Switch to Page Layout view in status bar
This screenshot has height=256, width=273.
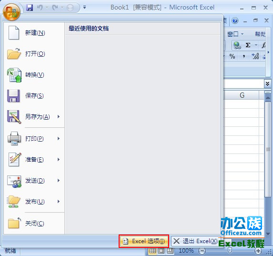(x=161, y=251)
